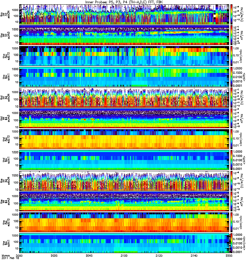Viewport: 248px width, 265px height.
Task: Click the color bar of thd fff edc34 panel
Action: (231, 97)
